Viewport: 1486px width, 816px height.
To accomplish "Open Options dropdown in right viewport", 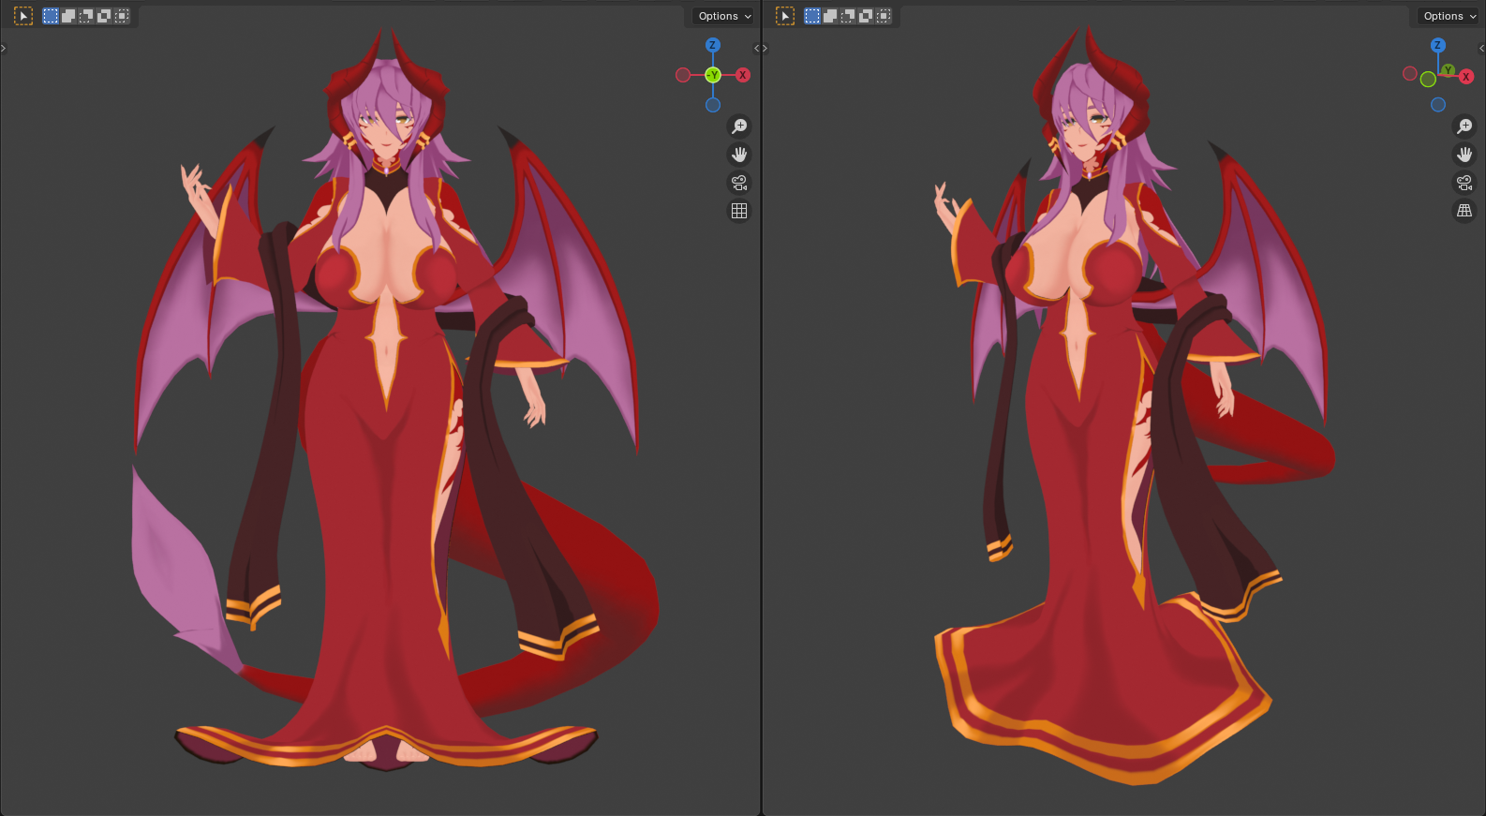I will pos(1449,16).
